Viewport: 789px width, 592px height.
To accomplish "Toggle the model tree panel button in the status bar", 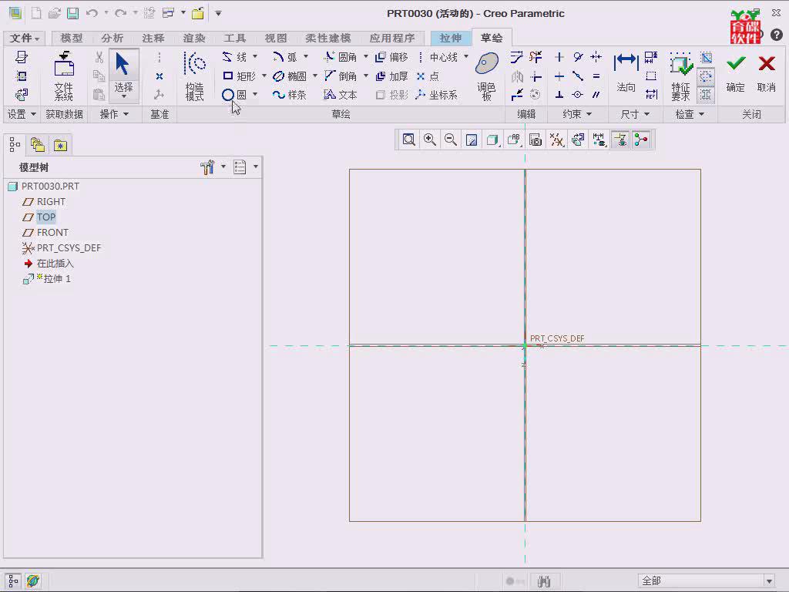I will click(x=13, y=581).
